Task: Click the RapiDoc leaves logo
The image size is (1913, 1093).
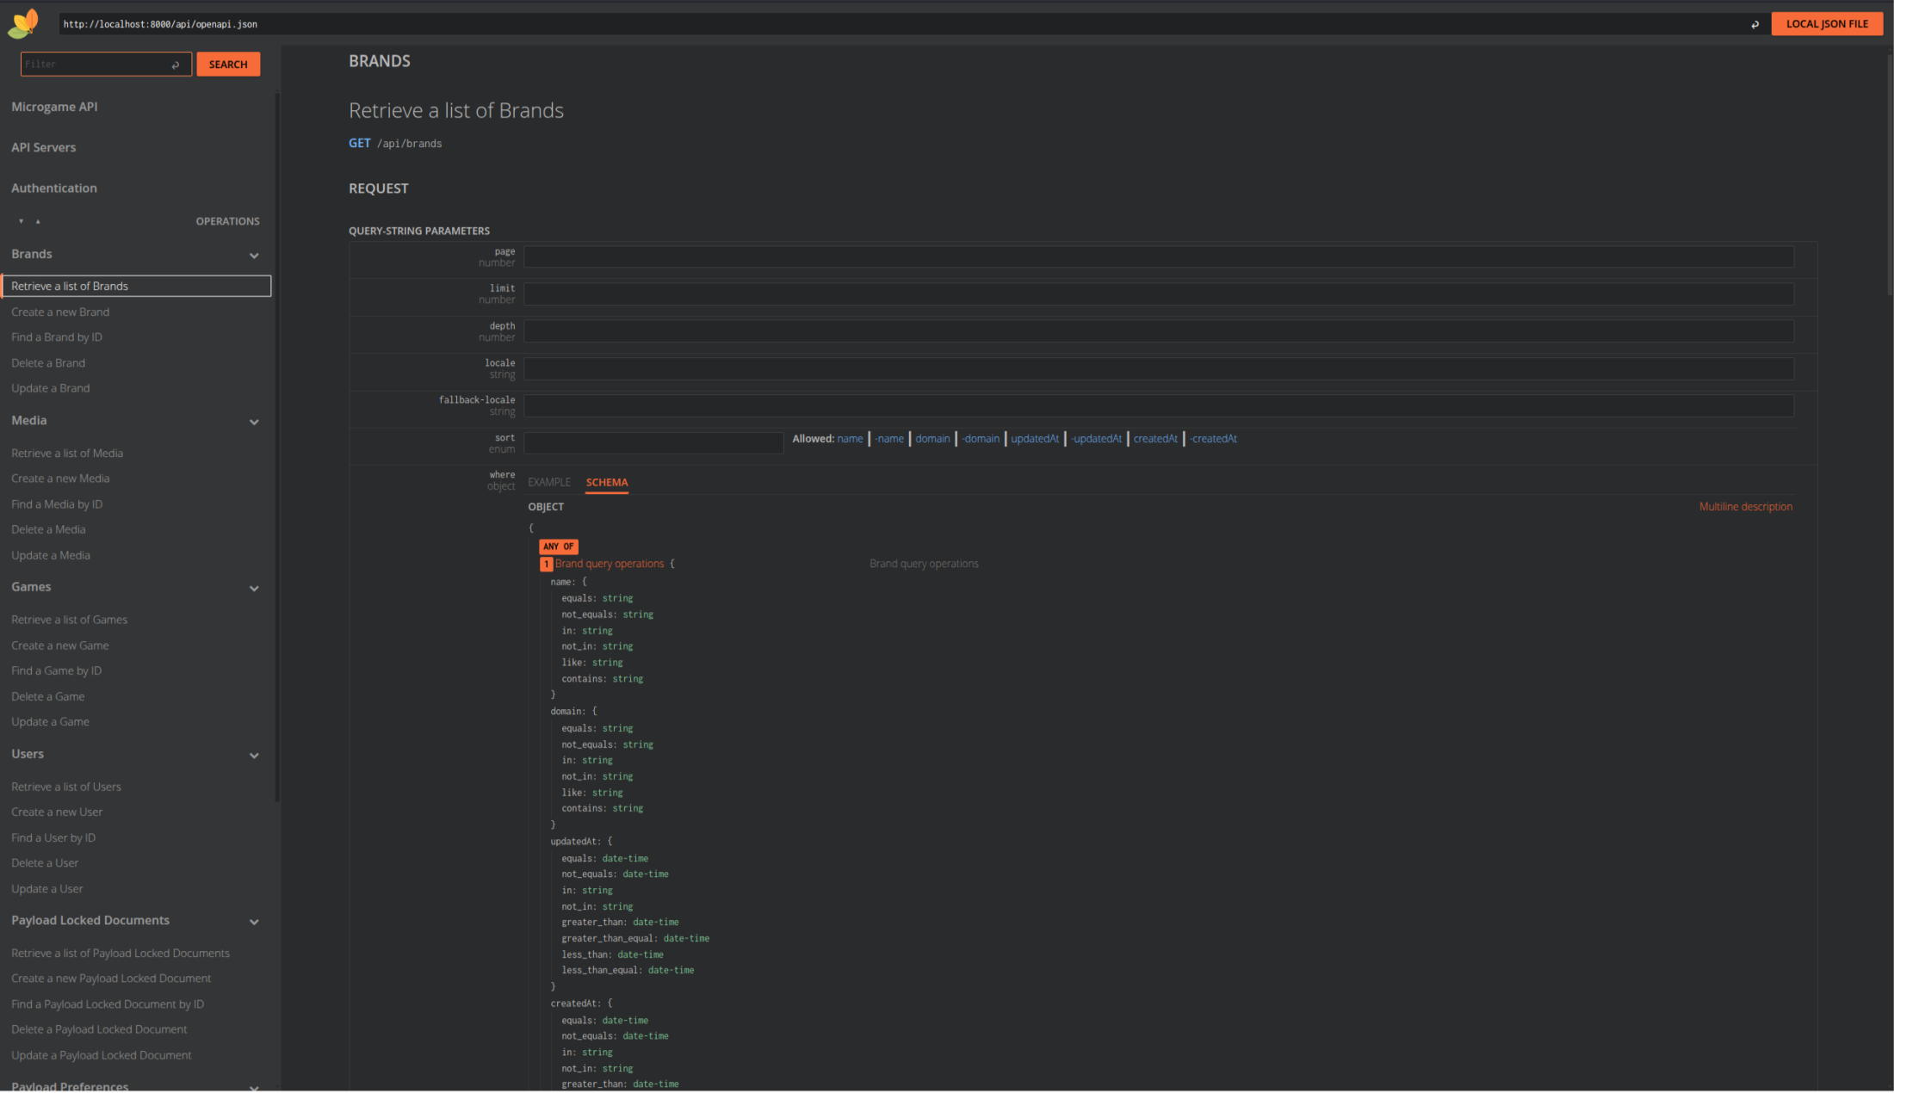Action: pos(23,23)
